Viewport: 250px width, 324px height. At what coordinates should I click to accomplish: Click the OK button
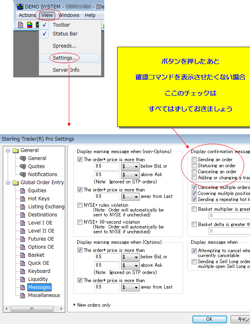pyautogui.click(x=209, y=319)
